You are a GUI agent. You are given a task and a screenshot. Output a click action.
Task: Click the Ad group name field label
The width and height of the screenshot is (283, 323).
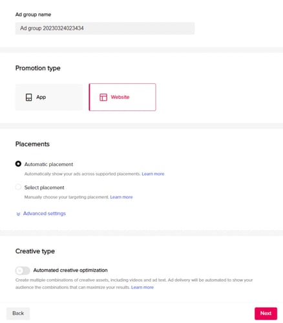coord(33,14)
